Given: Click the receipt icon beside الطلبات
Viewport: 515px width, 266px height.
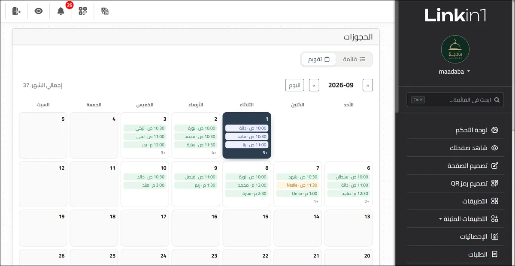Looking at the screenshot, I should 495,254.
